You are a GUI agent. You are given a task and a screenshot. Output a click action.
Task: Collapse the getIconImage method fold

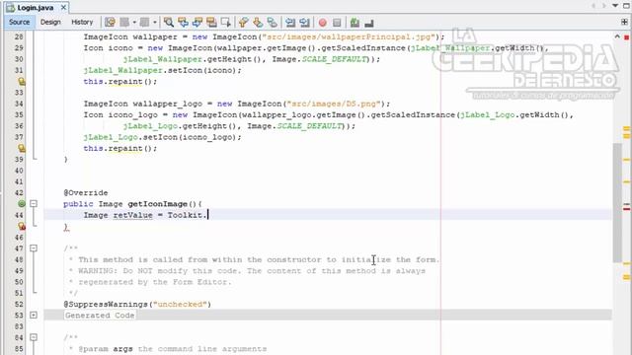[x=34, y=204]
